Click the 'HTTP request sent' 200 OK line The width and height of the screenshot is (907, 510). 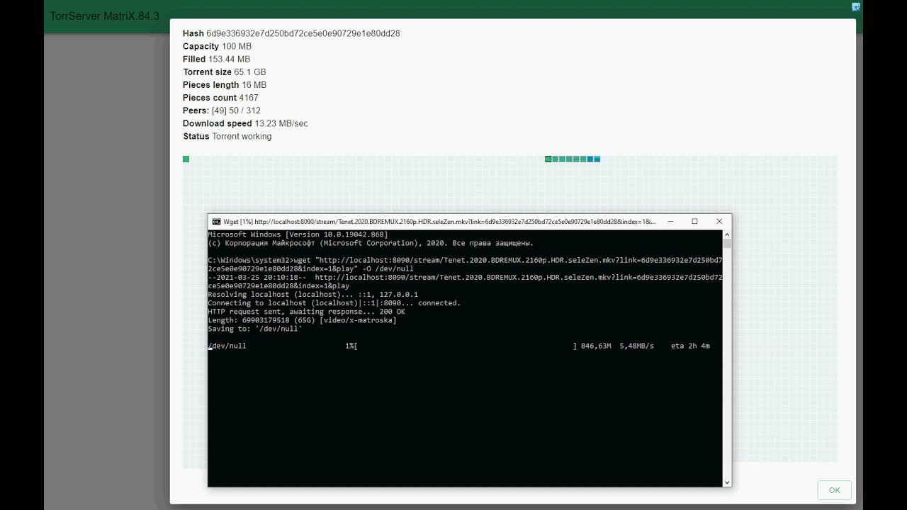coord(306,312)
